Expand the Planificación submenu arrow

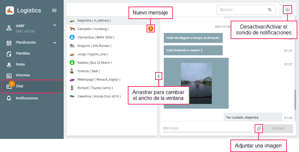click(x=55, y=43)
